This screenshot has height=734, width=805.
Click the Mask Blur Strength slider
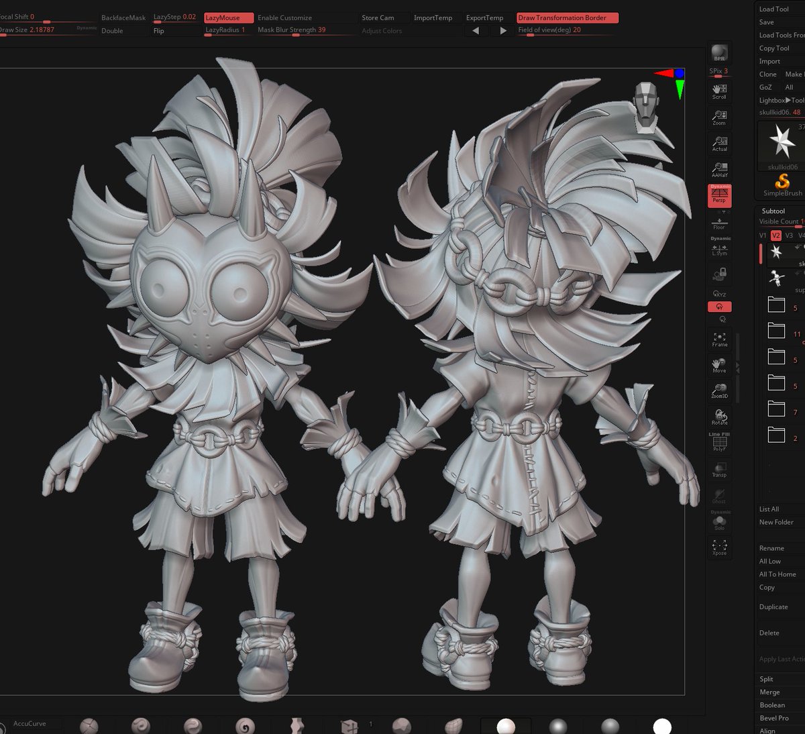coord(306,31)
